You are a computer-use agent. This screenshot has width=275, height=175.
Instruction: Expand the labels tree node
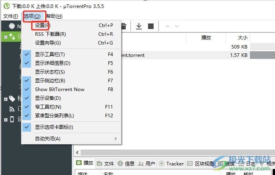coord(6,99)
